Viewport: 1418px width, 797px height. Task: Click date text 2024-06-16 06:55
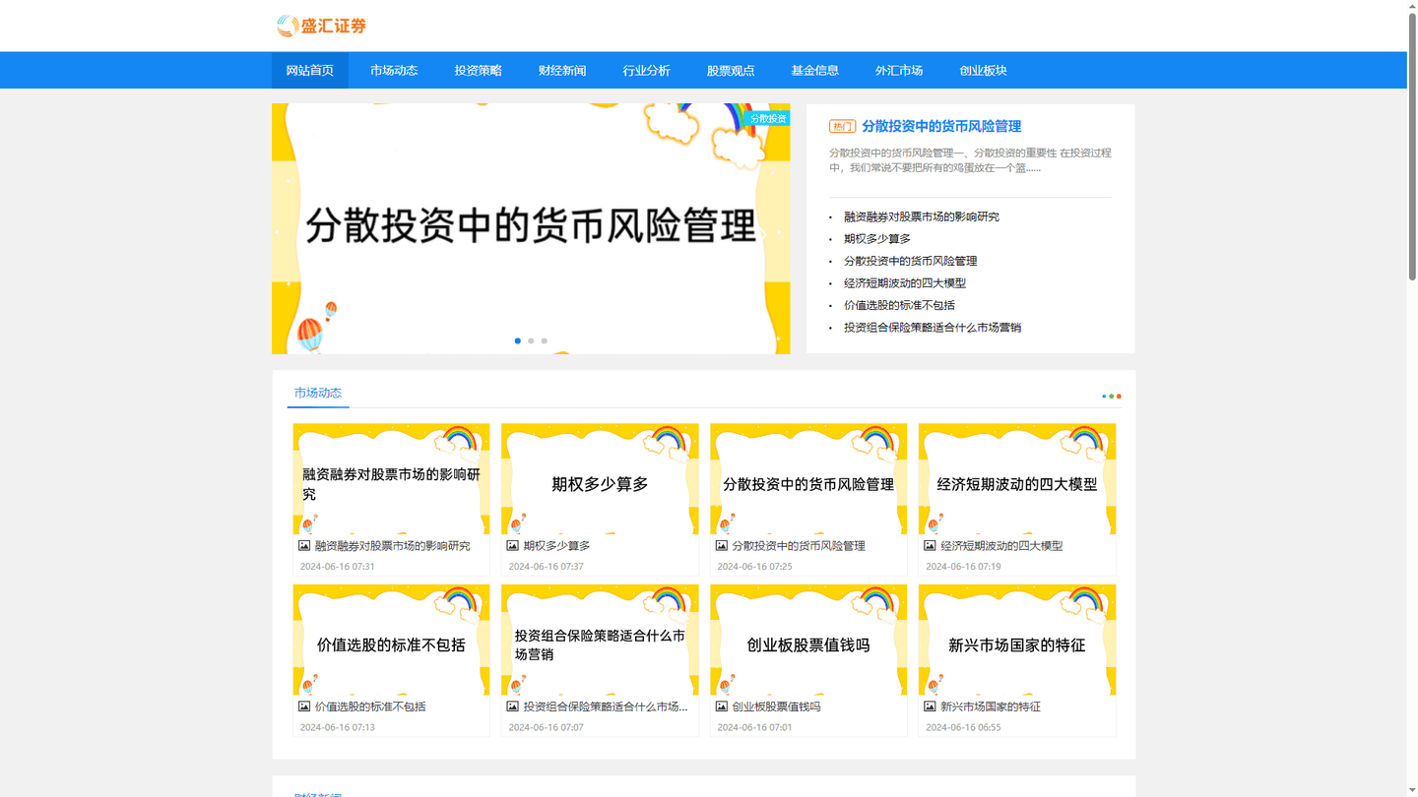point(964,728)
